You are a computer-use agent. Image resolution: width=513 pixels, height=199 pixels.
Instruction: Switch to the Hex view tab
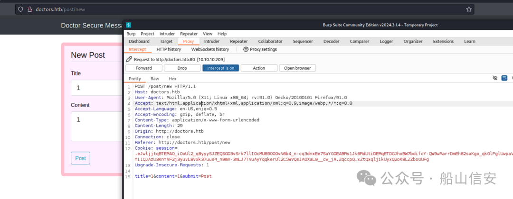pos(172,79)
